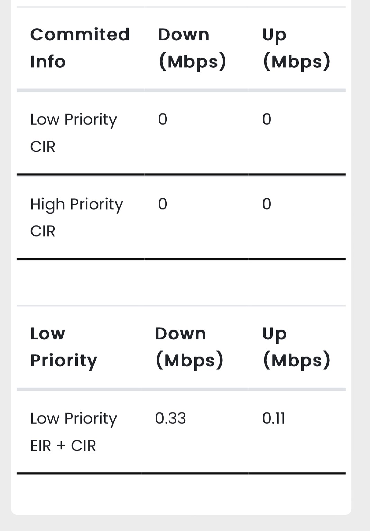Click the word CIR under Low Priority
Viewport: 370px width, 531px height.
point(43,147)
